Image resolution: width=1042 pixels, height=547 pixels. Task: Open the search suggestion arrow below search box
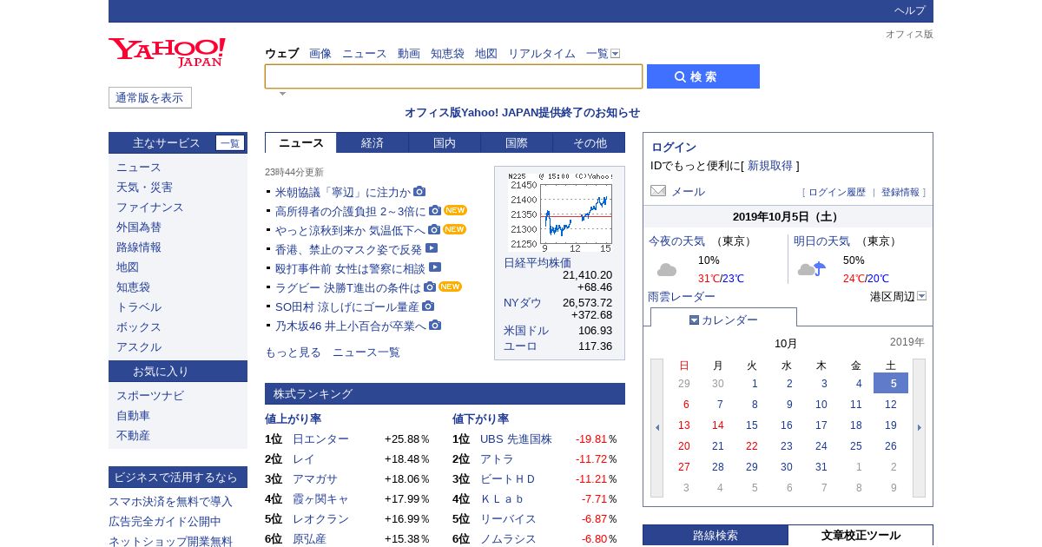tap(282, 94)
